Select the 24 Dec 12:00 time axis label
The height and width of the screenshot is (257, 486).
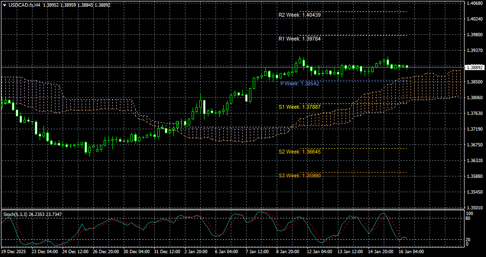pyautogui.click(x=75, y=252)
